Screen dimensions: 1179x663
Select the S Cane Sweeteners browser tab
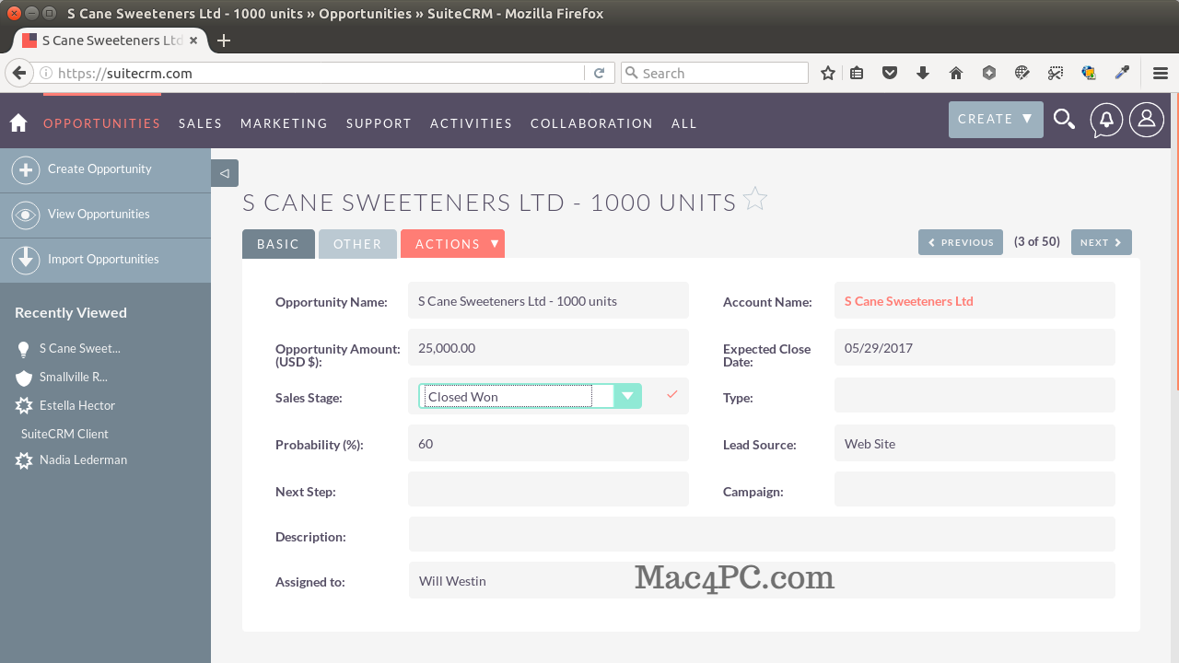pos(110,41)
